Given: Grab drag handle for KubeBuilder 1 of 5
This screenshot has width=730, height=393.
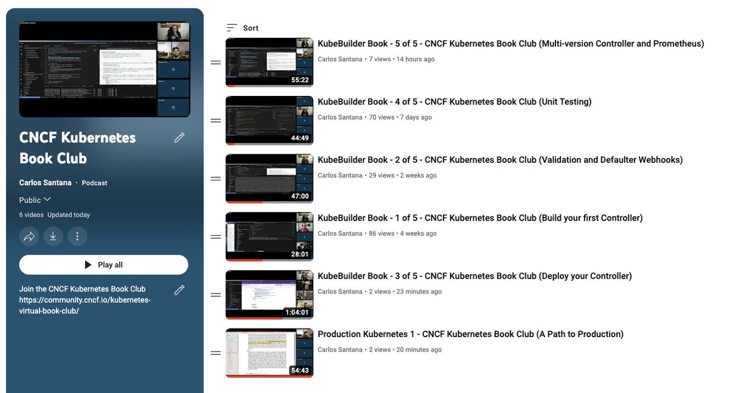Looking at the screenshot, I should (215, 237).
